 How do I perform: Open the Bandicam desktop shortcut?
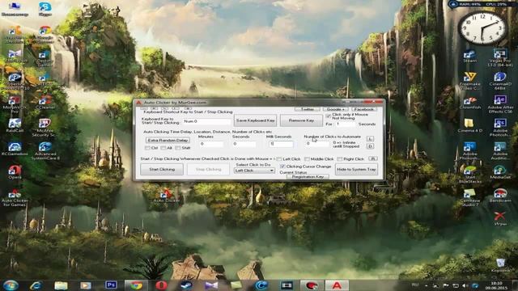(x=500, y=196)
